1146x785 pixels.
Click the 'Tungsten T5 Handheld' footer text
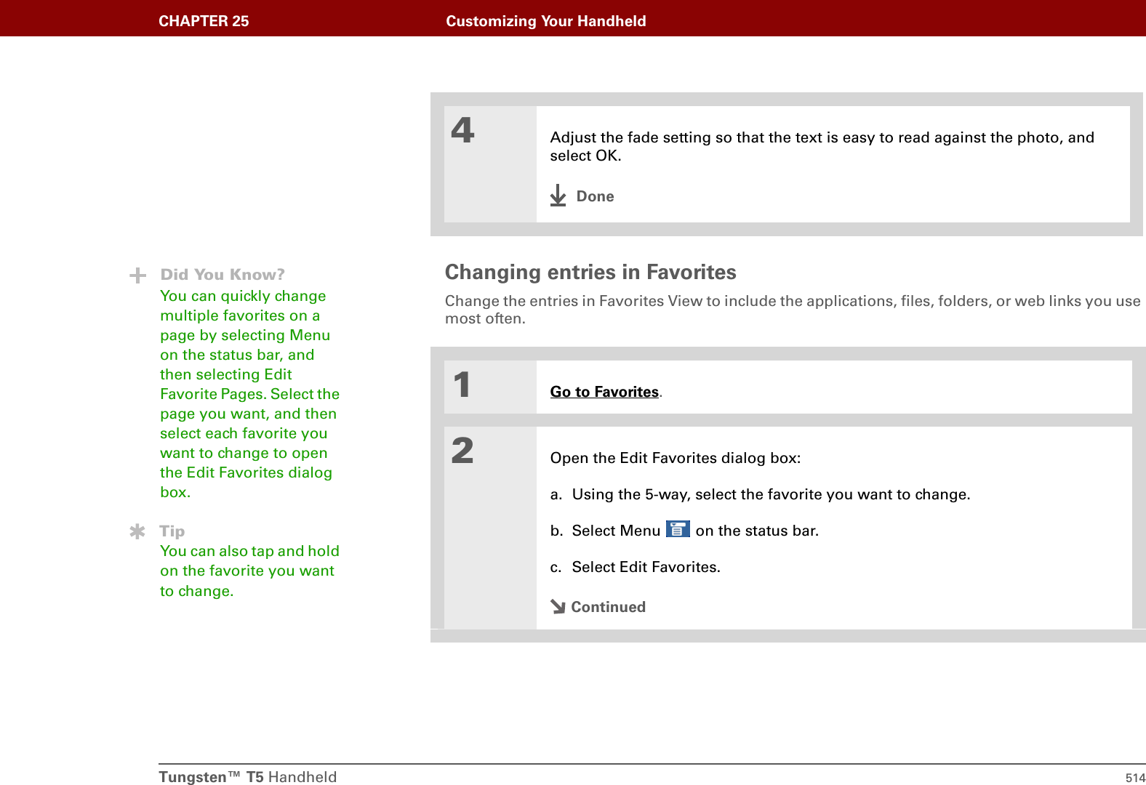(248, 776)
